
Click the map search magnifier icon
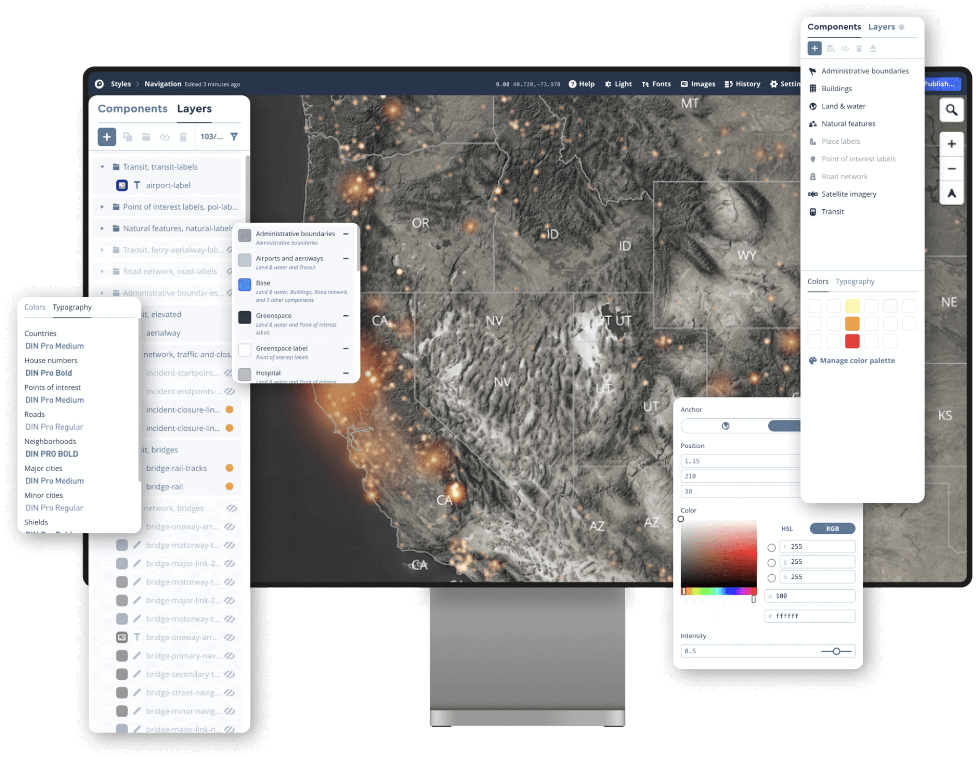coord(952,110)
